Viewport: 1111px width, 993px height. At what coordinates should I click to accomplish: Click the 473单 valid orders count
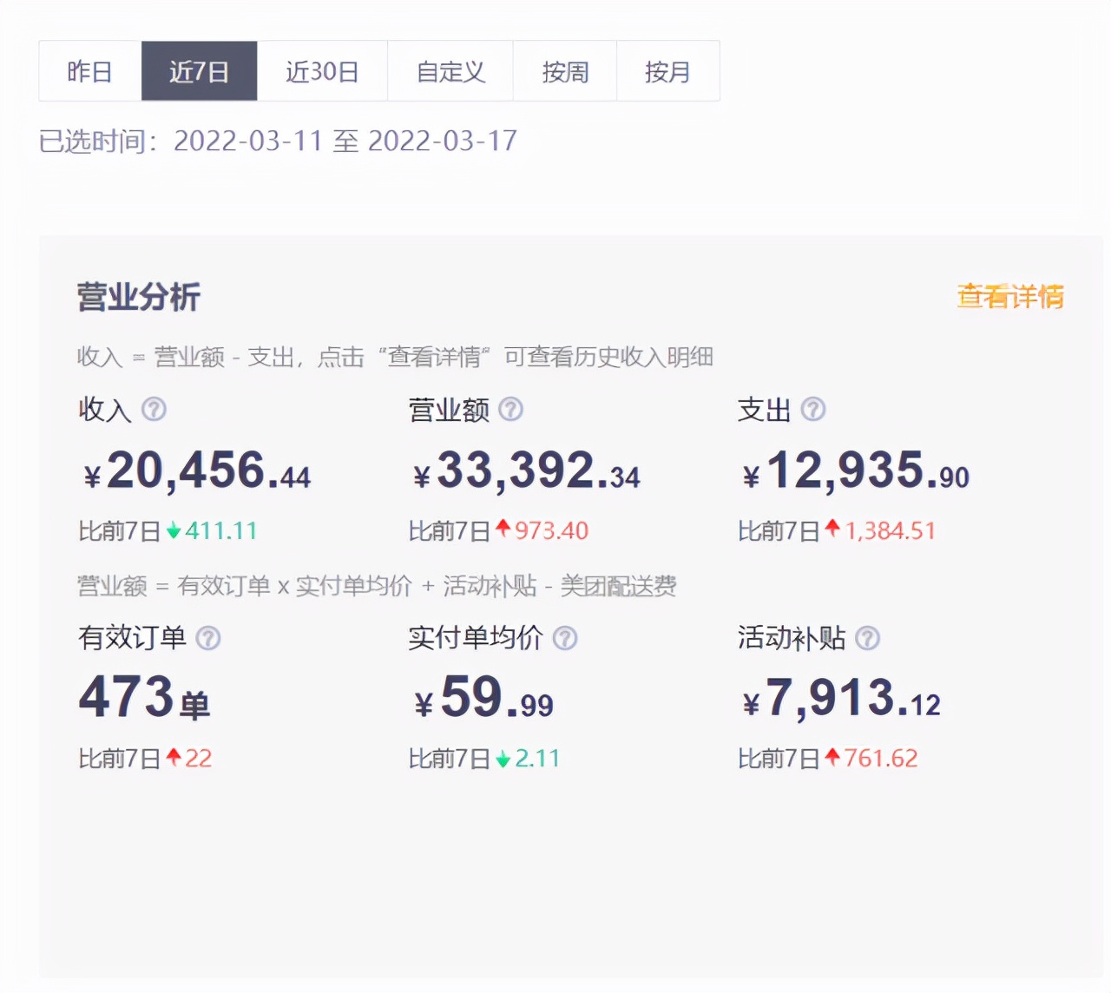[x=145, y=698]
